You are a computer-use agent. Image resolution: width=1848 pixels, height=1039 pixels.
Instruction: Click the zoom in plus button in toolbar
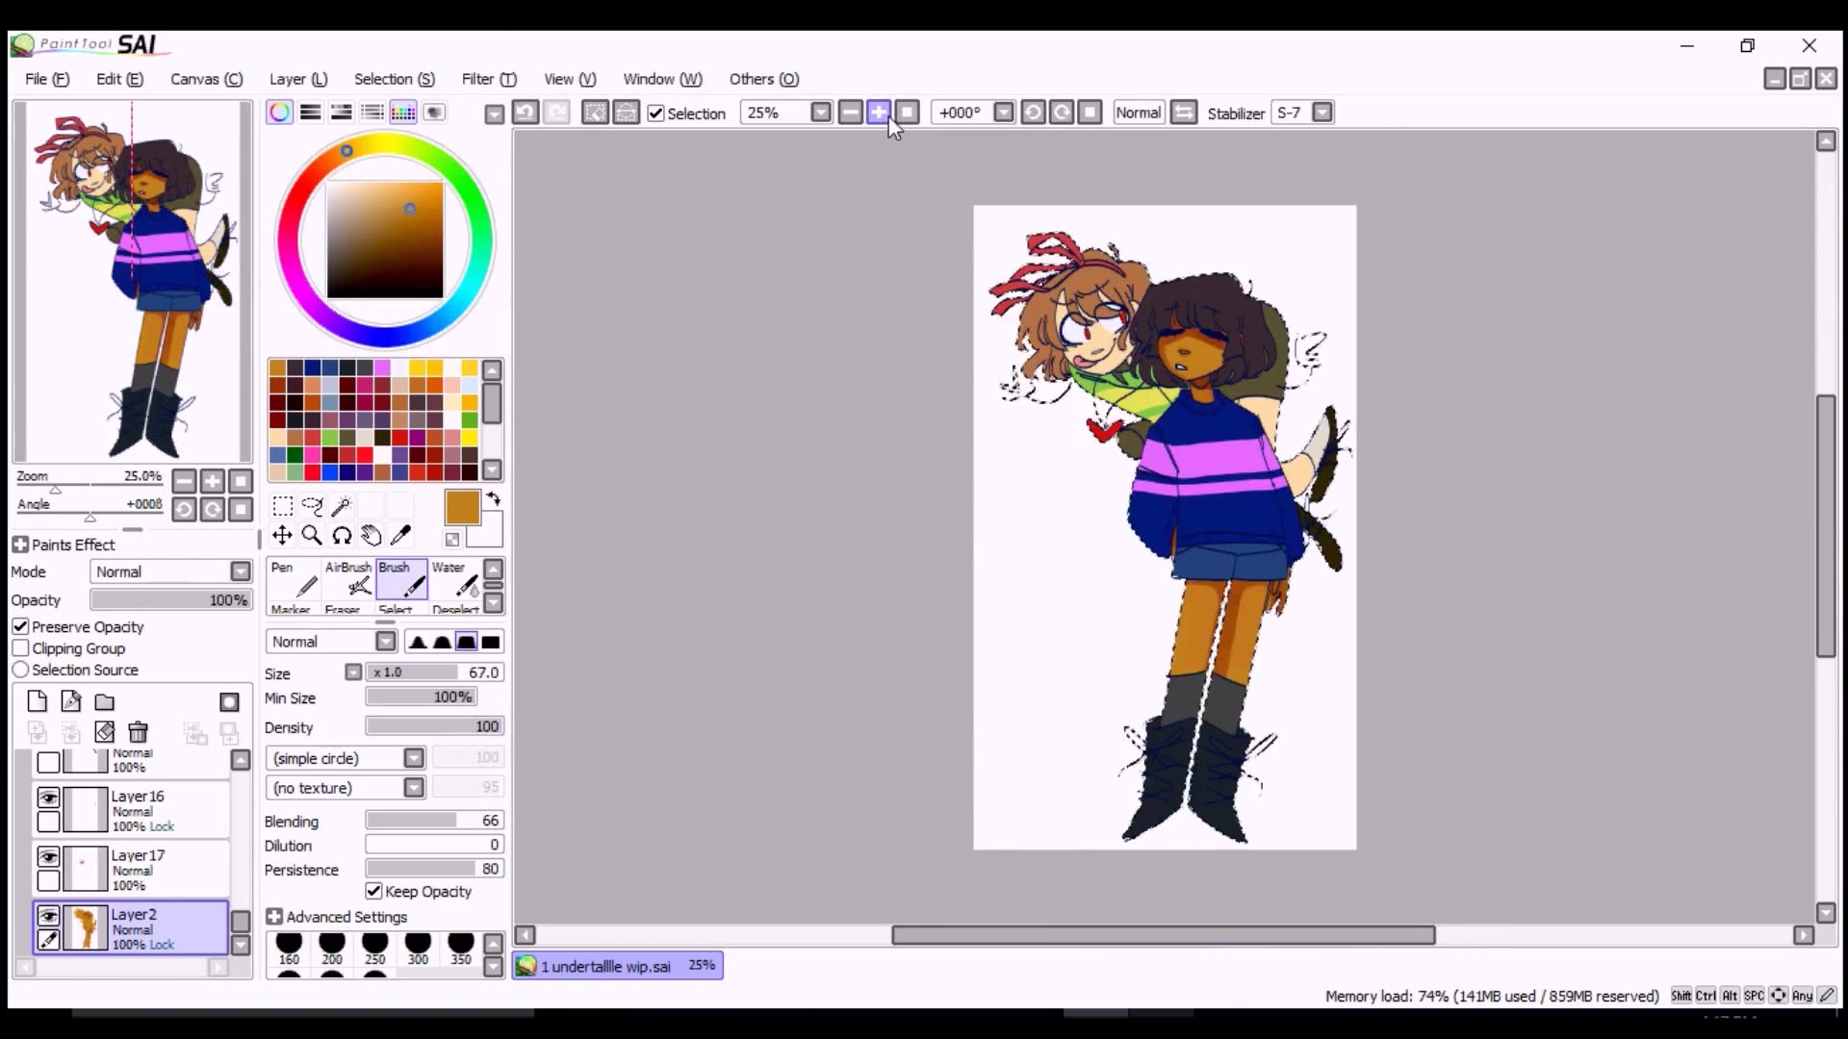(x=878, y=113)
